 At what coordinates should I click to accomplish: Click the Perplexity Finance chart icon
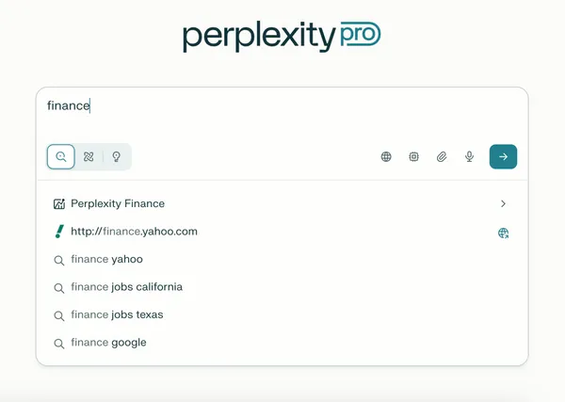tap(59, 203)
